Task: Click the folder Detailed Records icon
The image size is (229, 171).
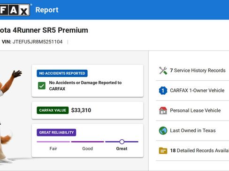Action: 163,150
